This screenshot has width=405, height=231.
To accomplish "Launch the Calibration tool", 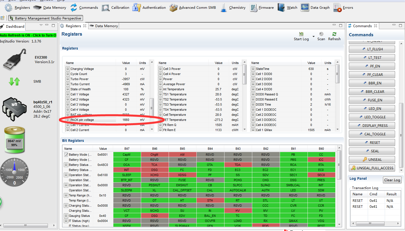I will click(116, 8).
